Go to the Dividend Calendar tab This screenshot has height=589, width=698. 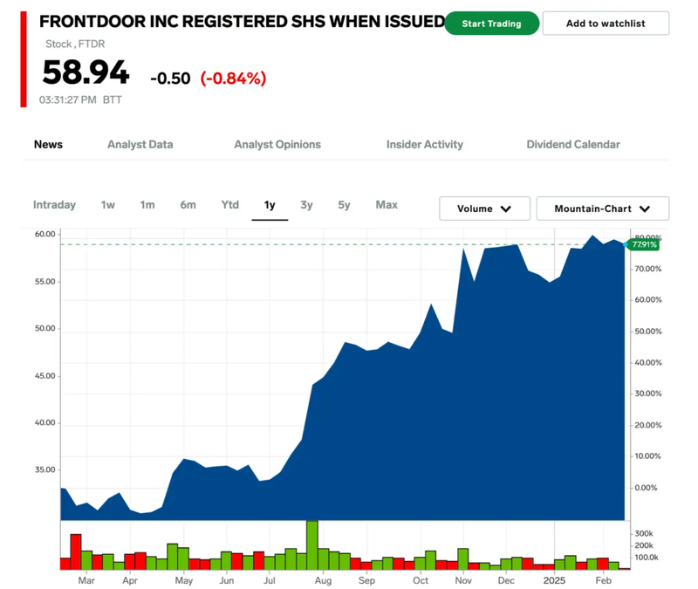click(573, 145)
